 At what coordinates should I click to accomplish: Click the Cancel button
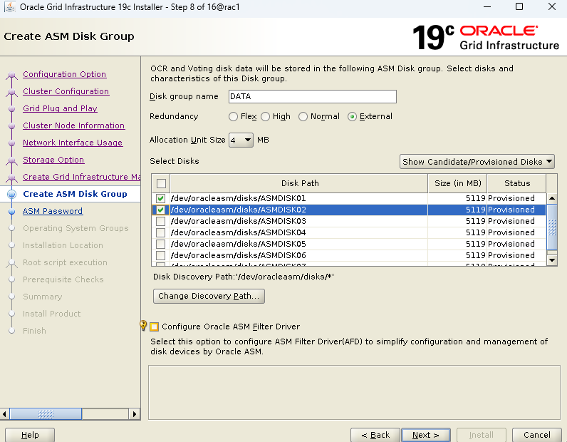tap(537, 435)
